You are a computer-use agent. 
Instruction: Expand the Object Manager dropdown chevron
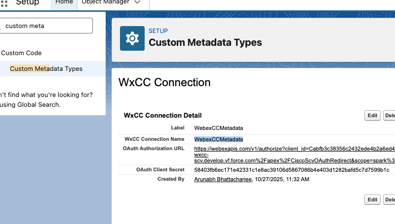137,2
